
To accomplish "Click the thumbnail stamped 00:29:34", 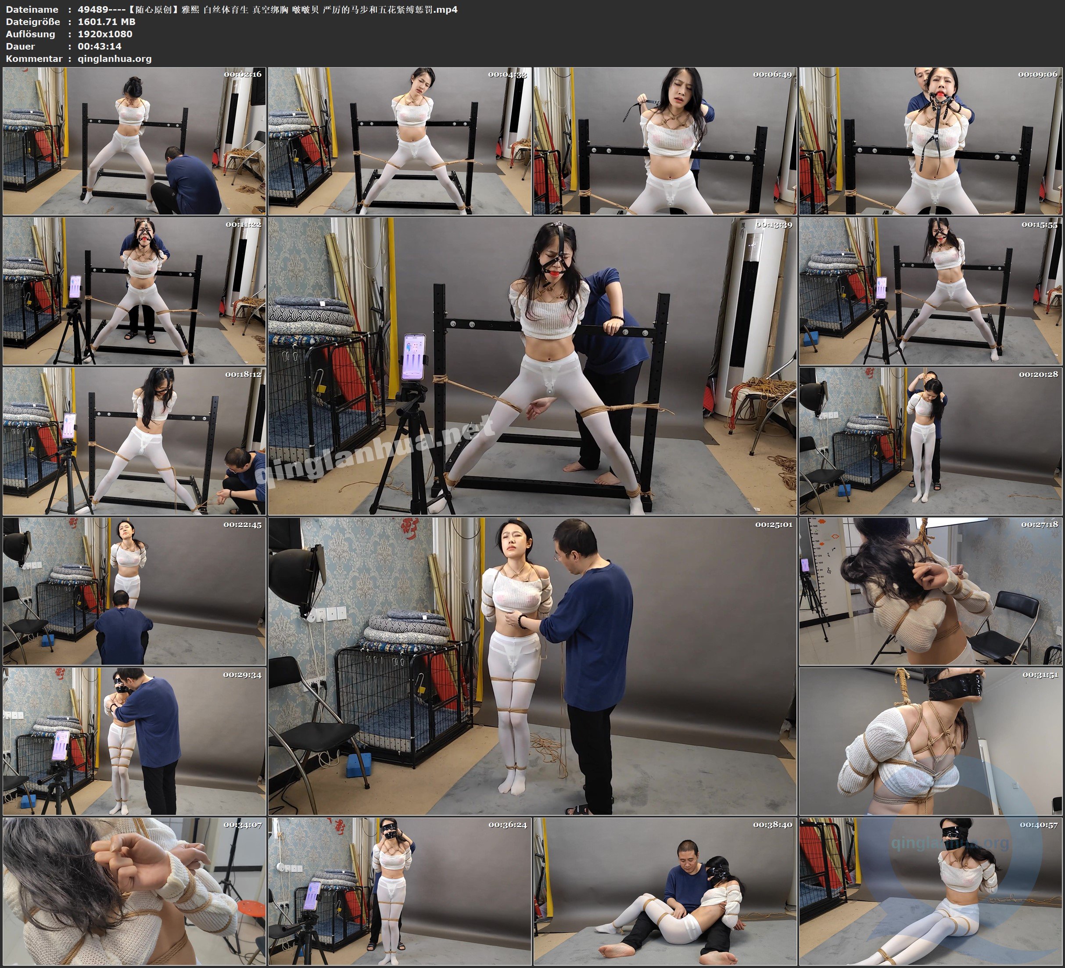I will point(134,741).
